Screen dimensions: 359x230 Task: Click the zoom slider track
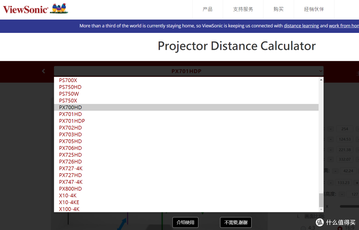click(x=349, y=206)
